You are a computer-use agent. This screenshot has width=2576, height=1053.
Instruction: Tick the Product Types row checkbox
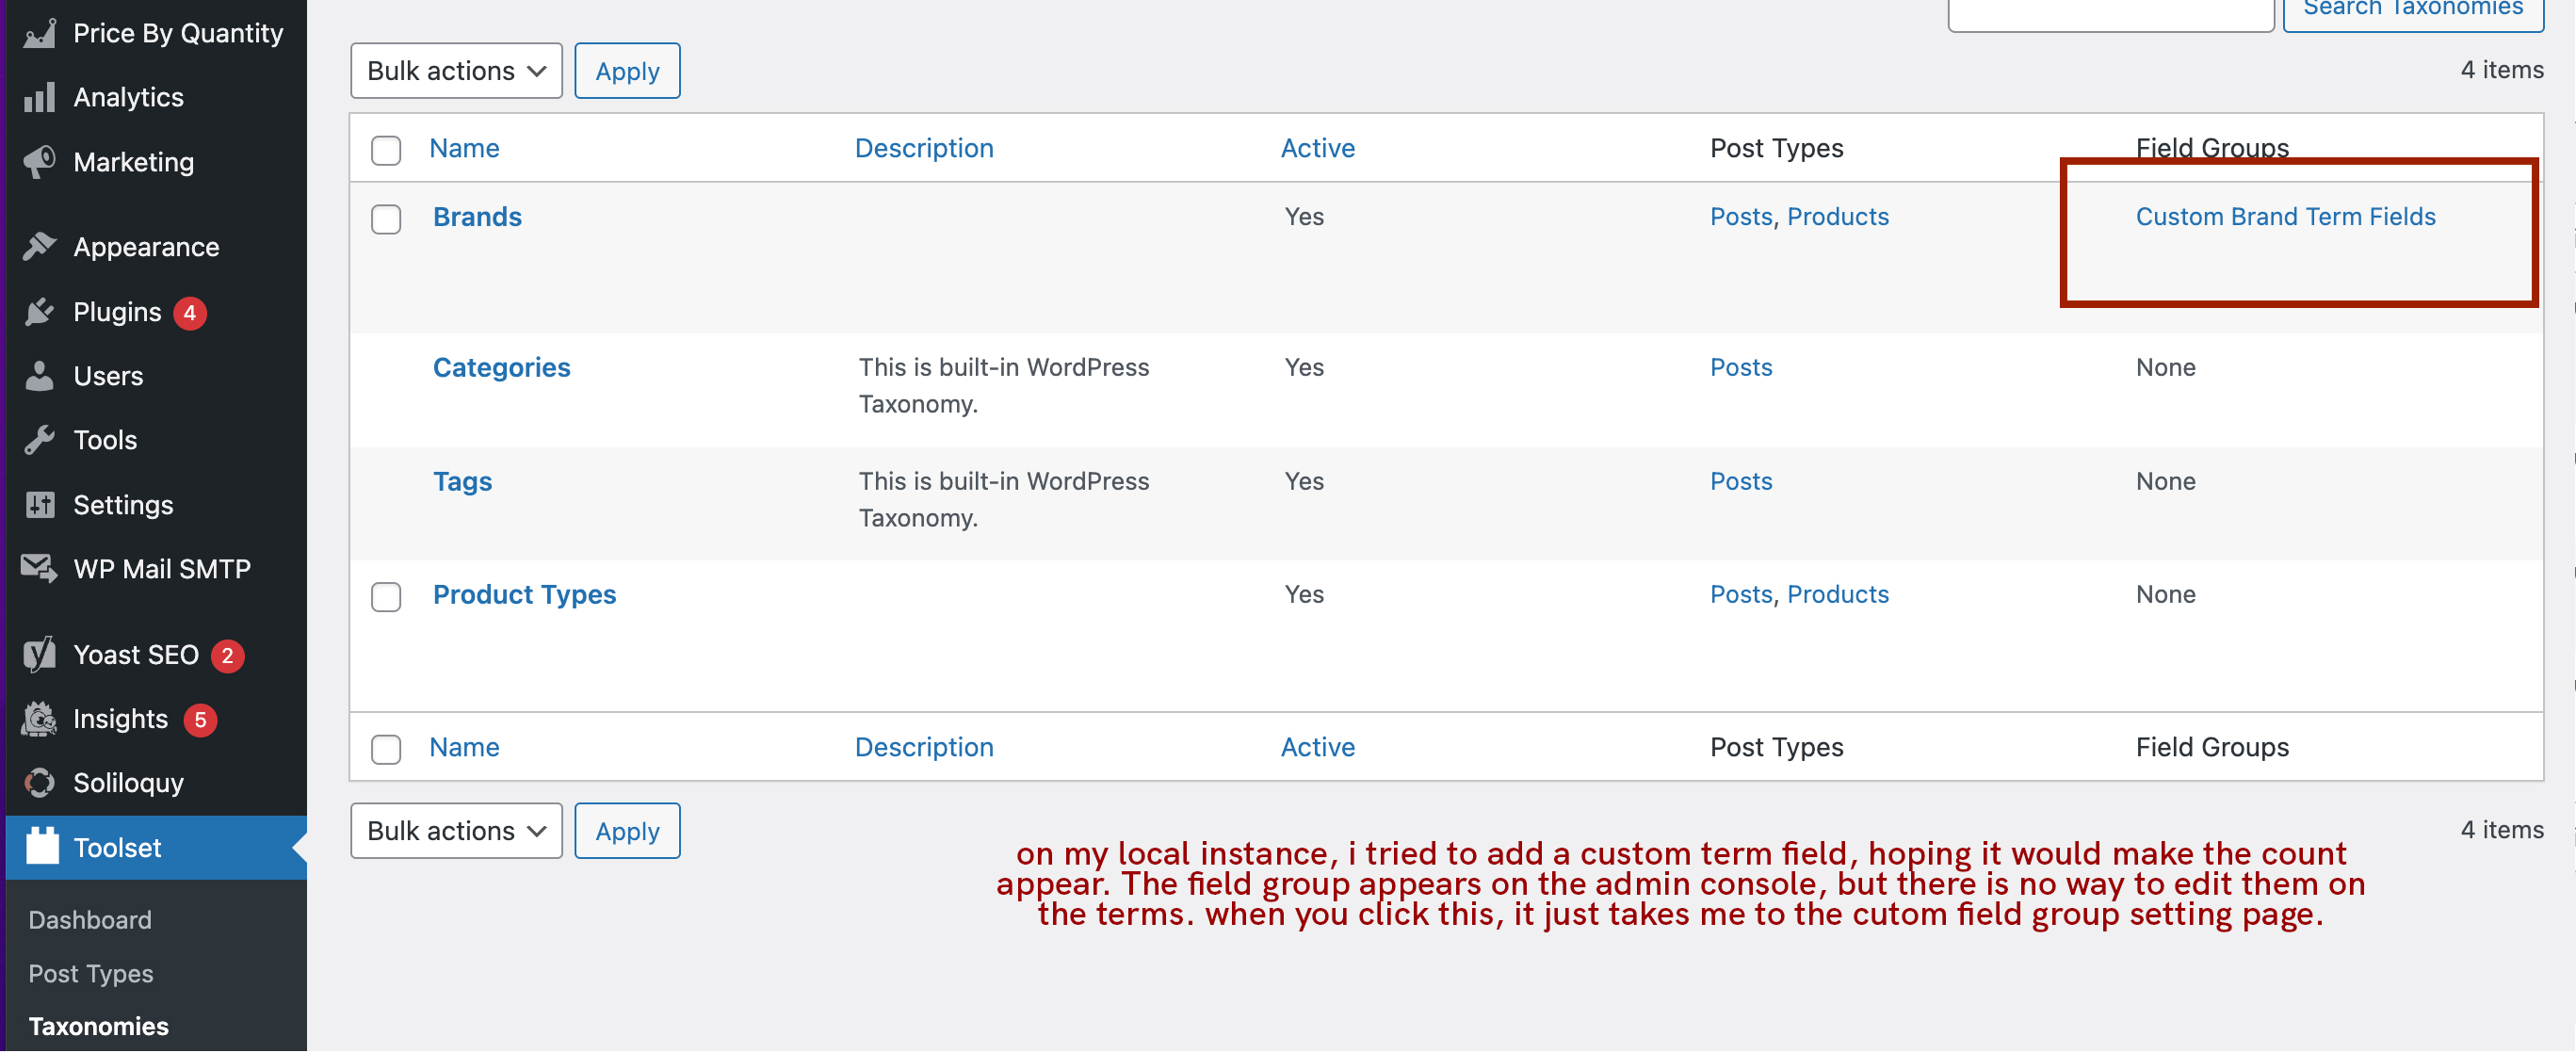(385, 597)
